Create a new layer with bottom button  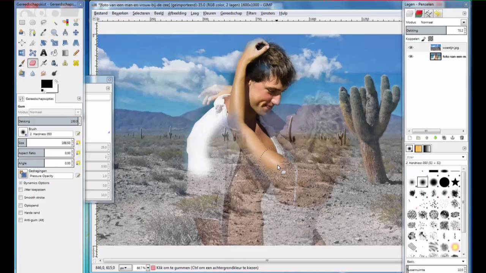[x=410, y=138]
